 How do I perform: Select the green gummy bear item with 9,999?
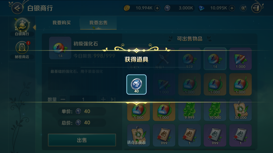(x=189, y=110)
